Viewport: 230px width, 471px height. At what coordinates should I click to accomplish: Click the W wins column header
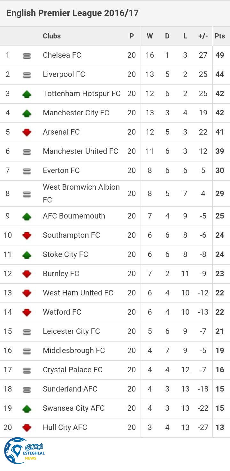click(149, 36)
